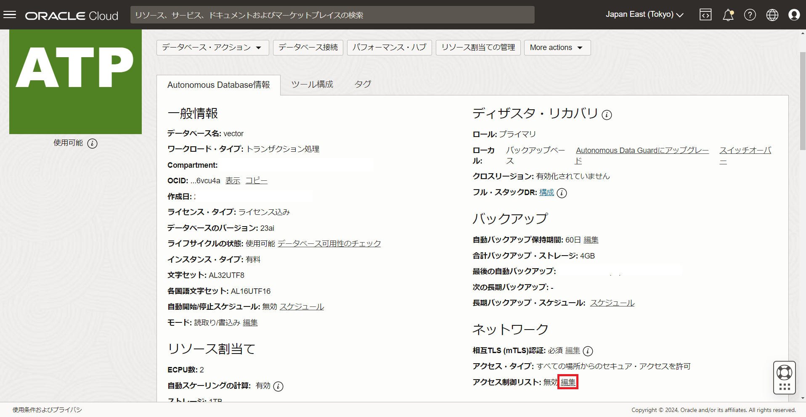806x417 pixels.
Task: Open the notifications bell
Action: (728, 15)
